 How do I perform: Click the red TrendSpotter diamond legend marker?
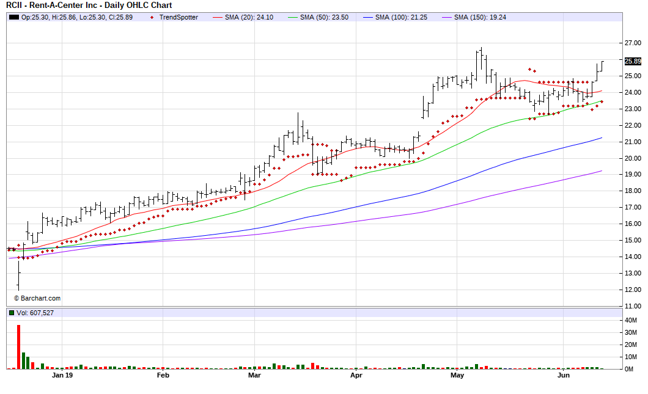pos(152,17)
